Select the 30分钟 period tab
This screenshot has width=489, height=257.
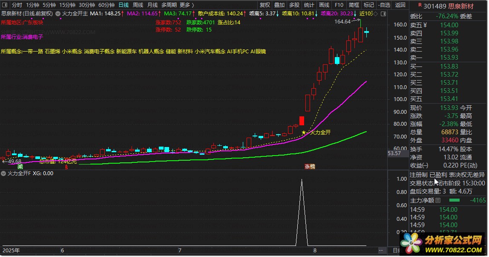(x=87, y=5)
